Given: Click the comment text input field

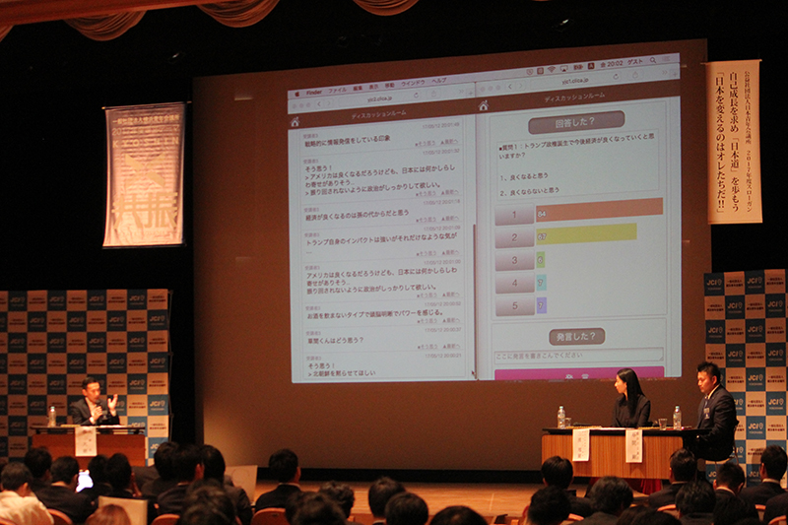Looking at the screenshot, I should pos(579,355).
